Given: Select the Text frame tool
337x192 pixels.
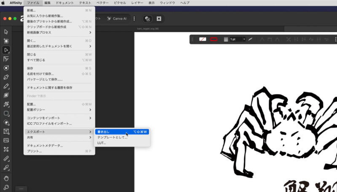Looking at the screenshot, I should point(6,132).
